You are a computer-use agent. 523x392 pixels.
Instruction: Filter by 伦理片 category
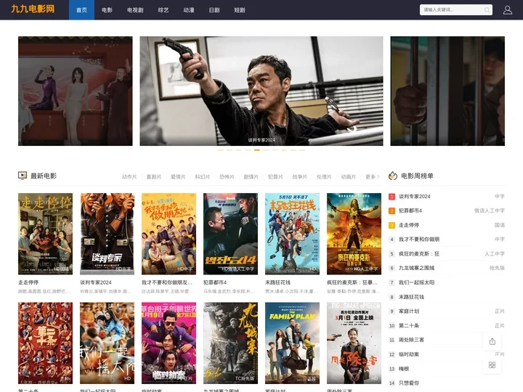[x=324, y=176]
